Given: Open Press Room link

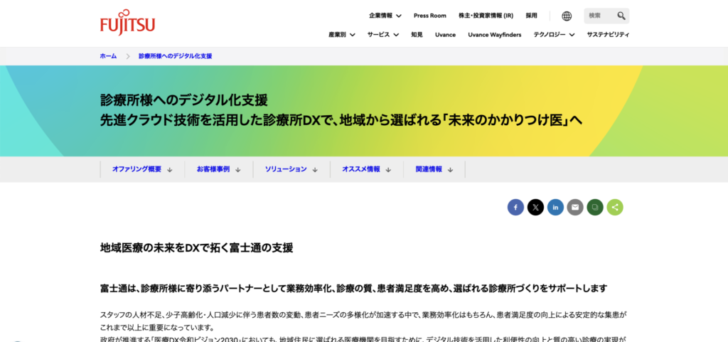Looking at the screenshot, I should coord(430,16).
